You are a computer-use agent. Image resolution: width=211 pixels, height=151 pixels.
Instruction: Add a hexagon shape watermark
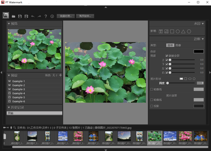tap(189, 31)
